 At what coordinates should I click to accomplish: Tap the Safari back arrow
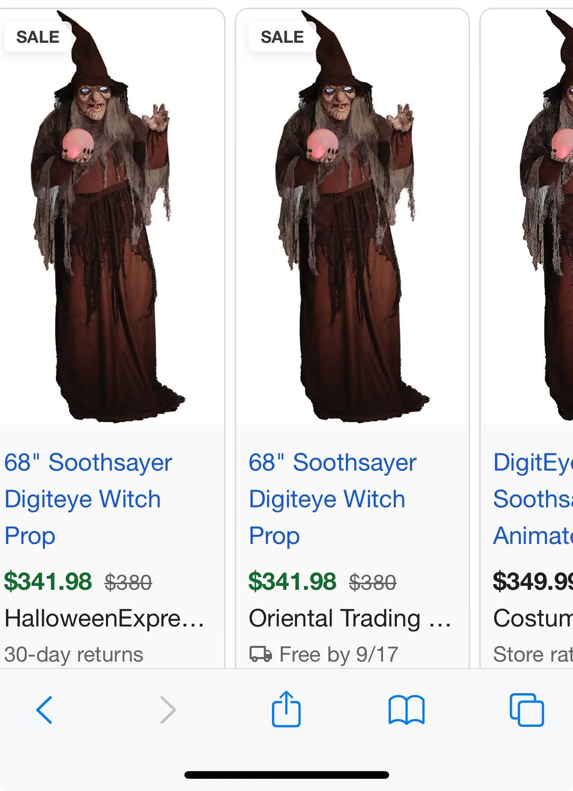(44, 710)
